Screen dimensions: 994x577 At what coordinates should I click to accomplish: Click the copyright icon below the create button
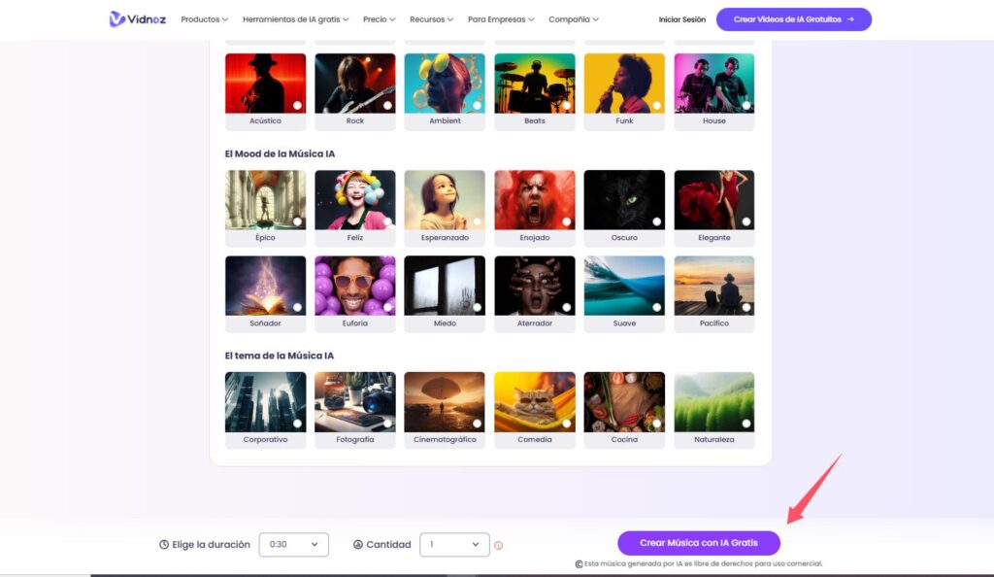(x=579, y=563)
